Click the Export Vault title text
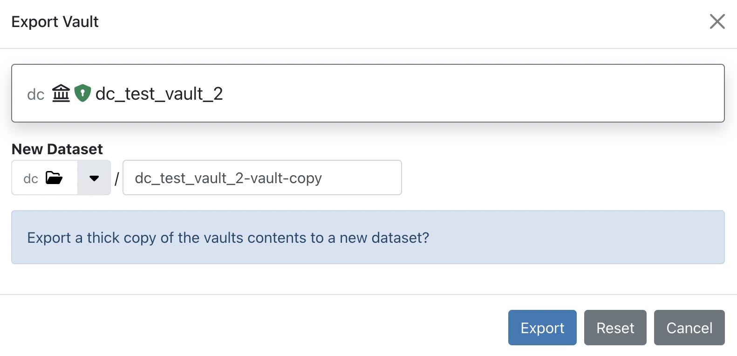 (55, 22)
